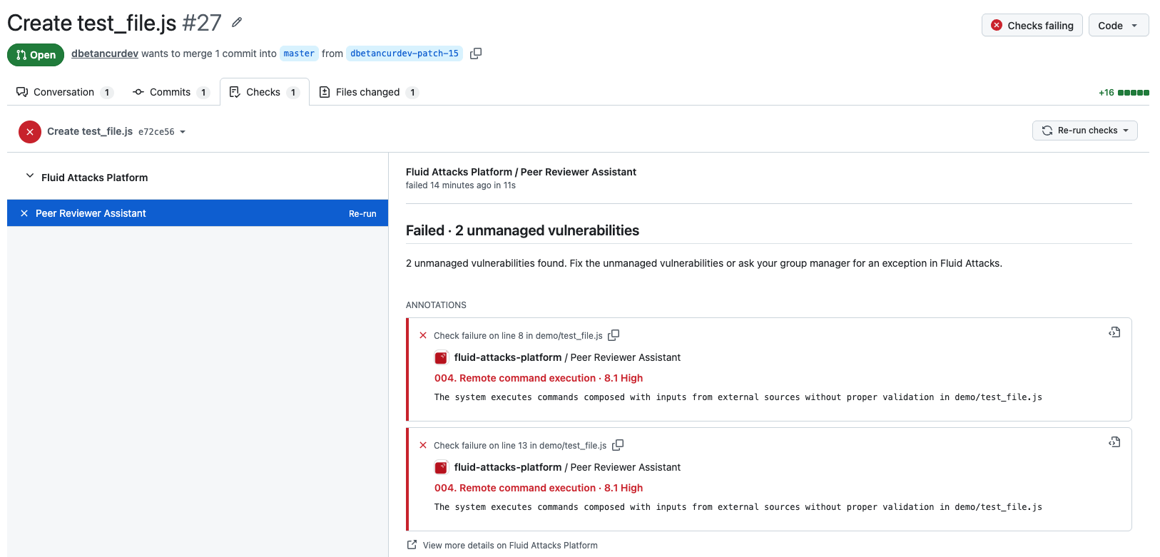This screenshot has width=1160, height=557.
Task: Edit the pull request title pencil icon
Action: [237, 23]
